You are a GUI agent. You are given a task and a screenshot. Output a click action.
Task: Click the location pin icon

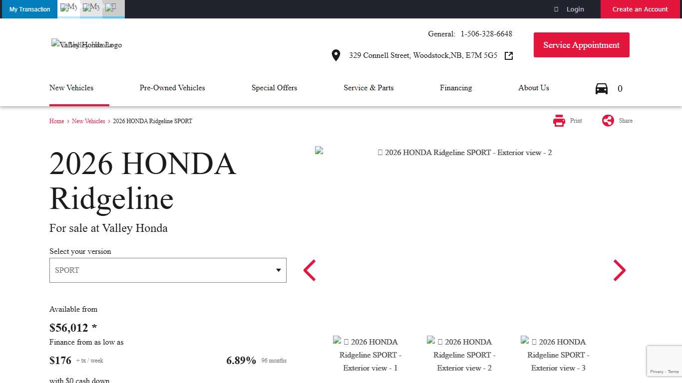336,55
